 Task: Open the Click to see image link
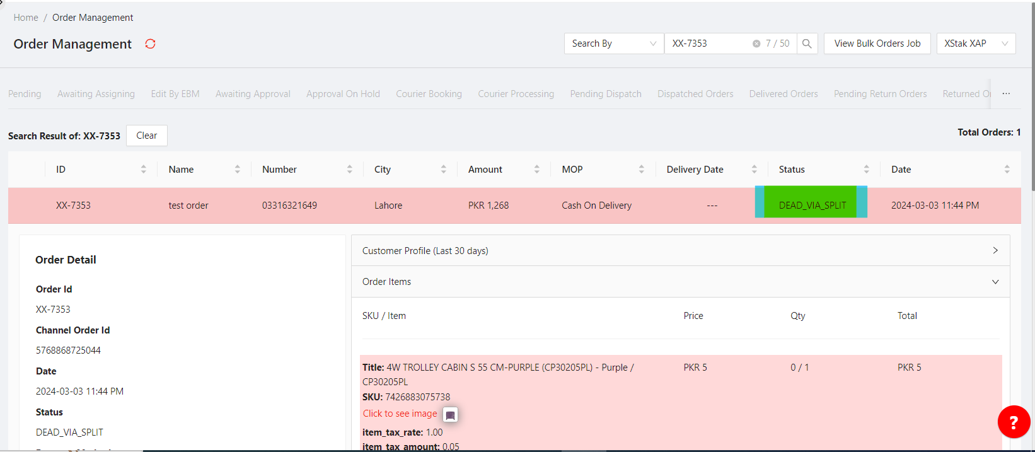click(x=400, y=414)
